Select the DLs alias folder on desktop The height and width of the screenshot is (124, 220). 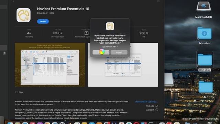point(204,33)
